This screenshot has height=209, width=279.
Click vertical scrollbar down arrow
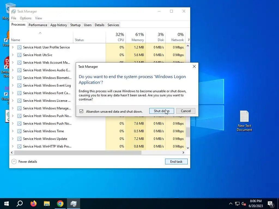pyautogui.click(x=188, y=148)
